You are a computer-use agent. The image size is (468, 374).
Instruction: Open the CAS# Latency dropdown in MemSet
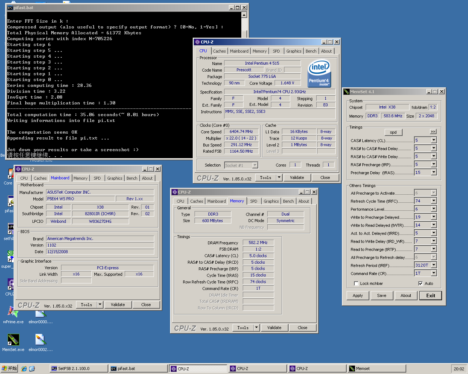(434, 140)
